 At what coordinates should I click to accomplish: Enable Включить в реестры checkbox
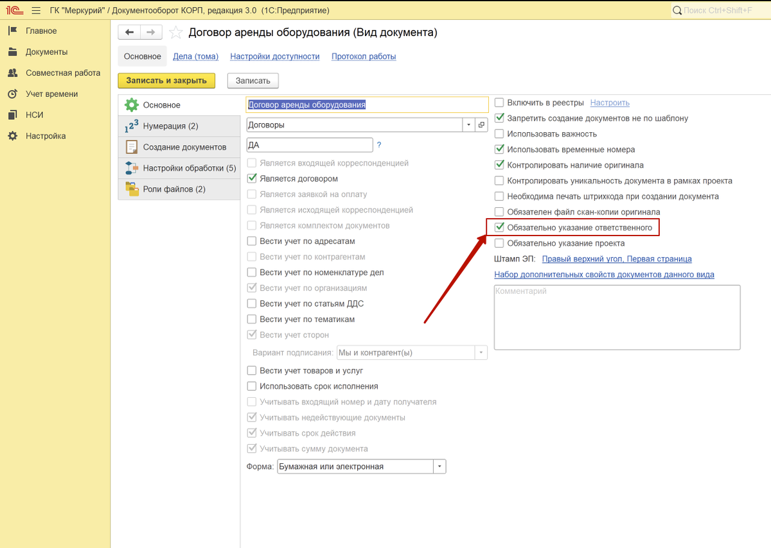(499, 103)
